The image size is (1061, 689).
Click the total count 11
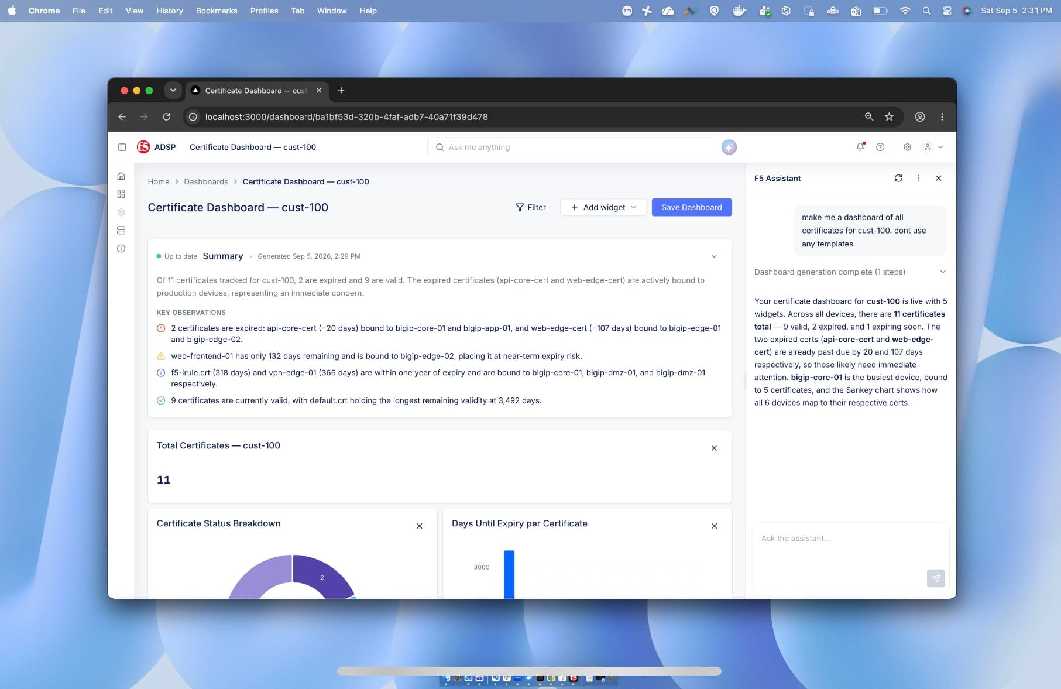(163, 480)
